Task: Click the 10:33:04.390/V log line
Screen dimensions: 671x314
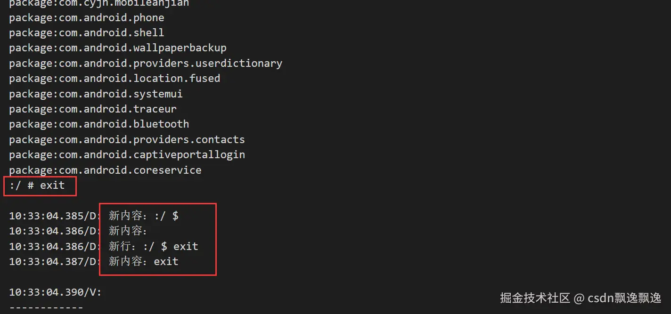Action: [x=55, y=292]
